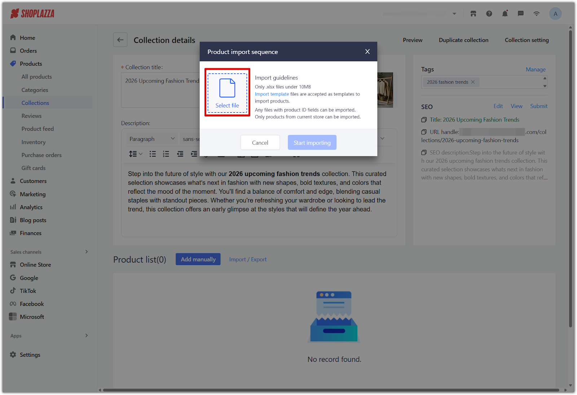This screenshot has width=577, height=395.
Task: Expand the Sales channels section
Action: 86,252
